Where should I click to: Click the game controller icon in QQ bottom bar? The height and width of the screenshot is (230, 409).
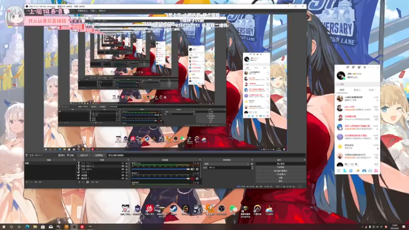[x=365, y=171]
